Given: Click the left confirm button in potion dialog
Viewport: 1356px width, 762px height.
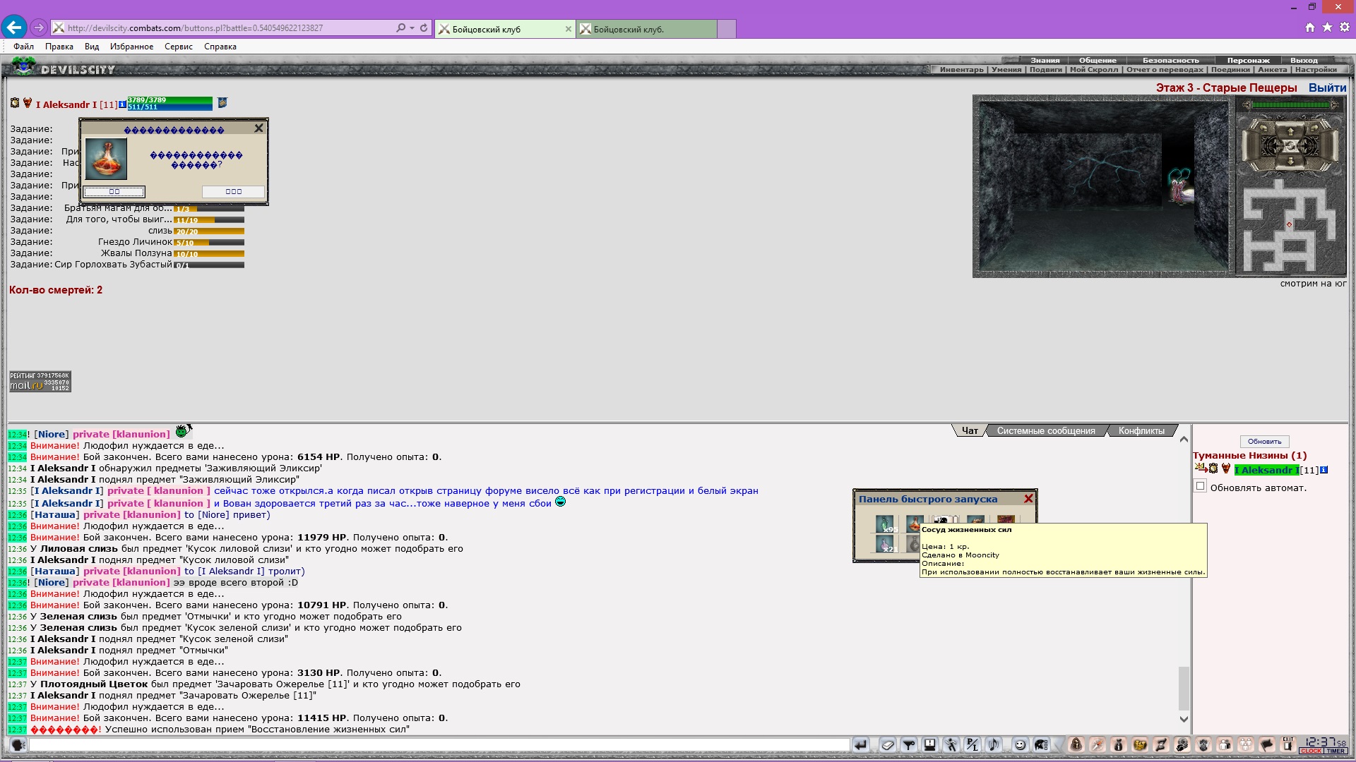Looking at the screenshot, I should [x=114, y=192].
